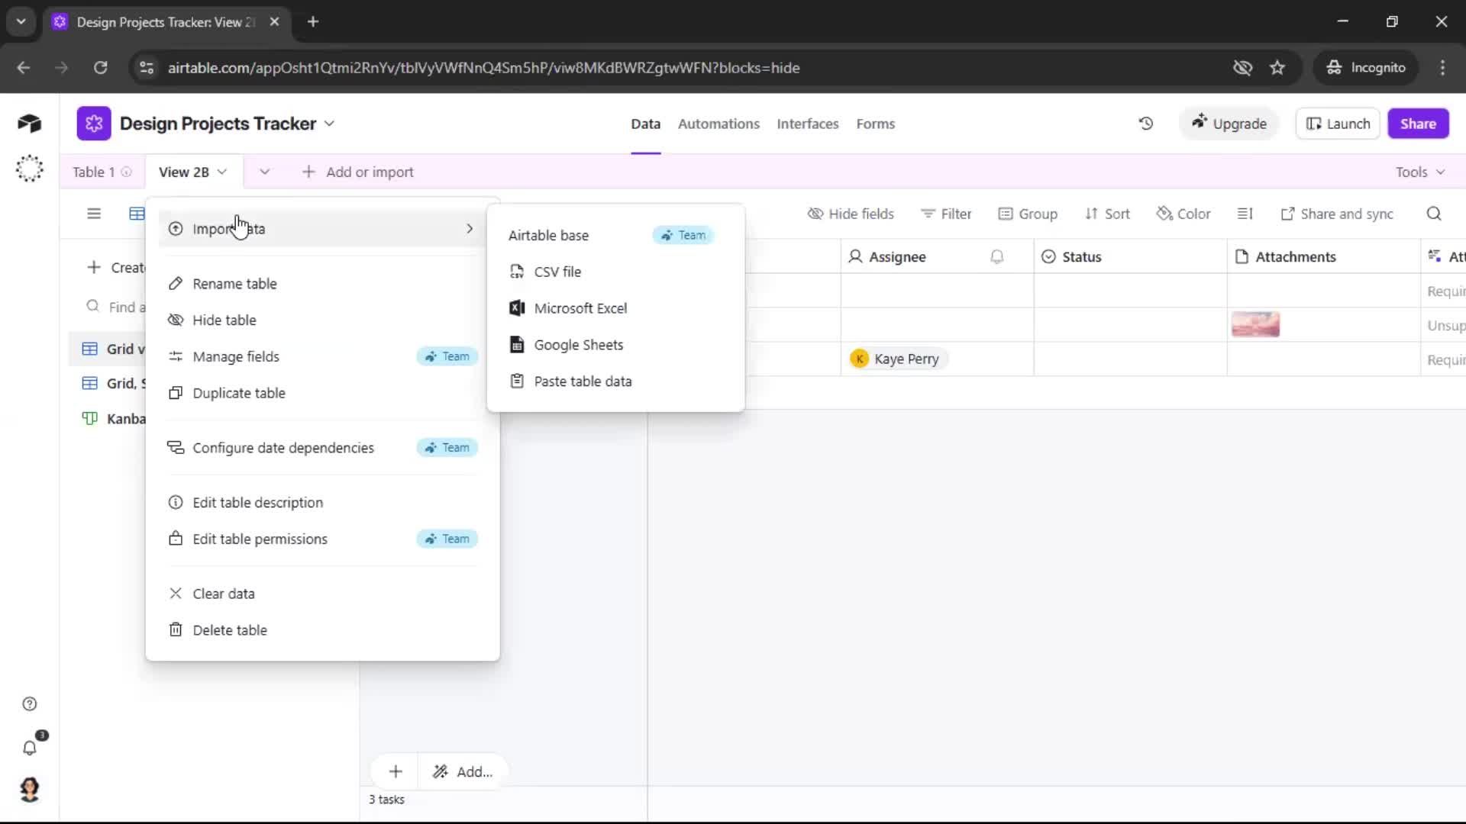Click the search magnifier in view toolbar
This screenshot has height=824, width=1466.
pos(1434,214)
